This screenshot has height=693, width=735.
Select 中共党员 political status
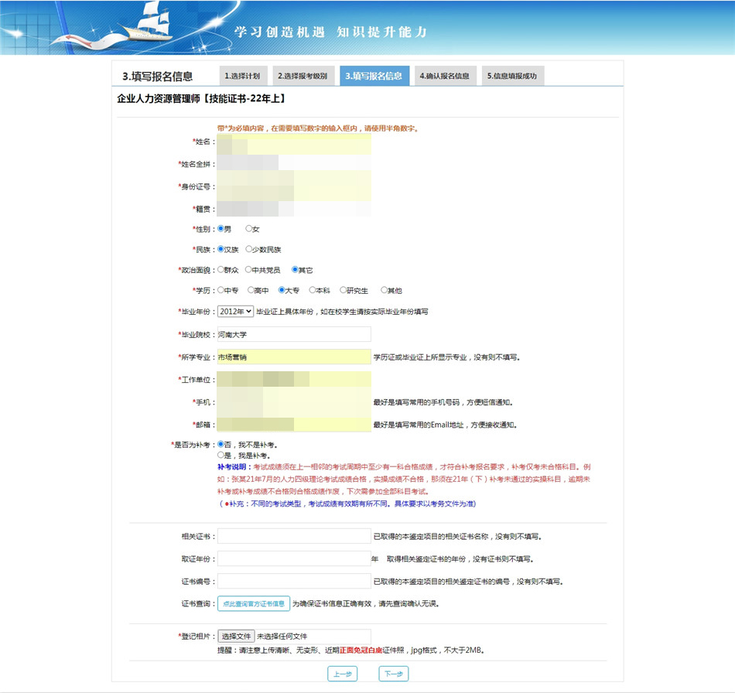coord(248,269)
